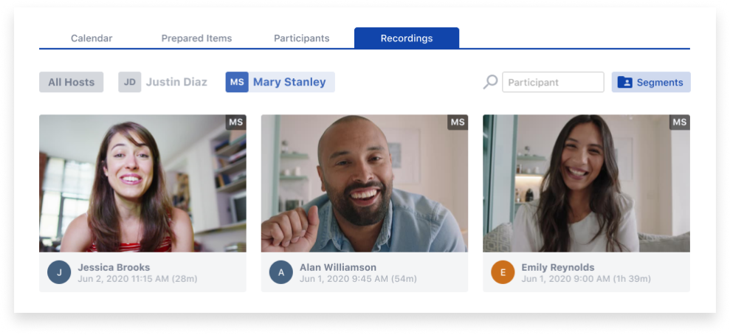Screen dimensions: 730x335
Task: Focus the Participant search field
Action: click(553, 82)
